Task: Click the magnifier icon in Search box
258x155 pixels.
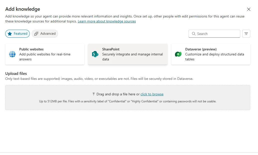Action: (x=194, y=34)
